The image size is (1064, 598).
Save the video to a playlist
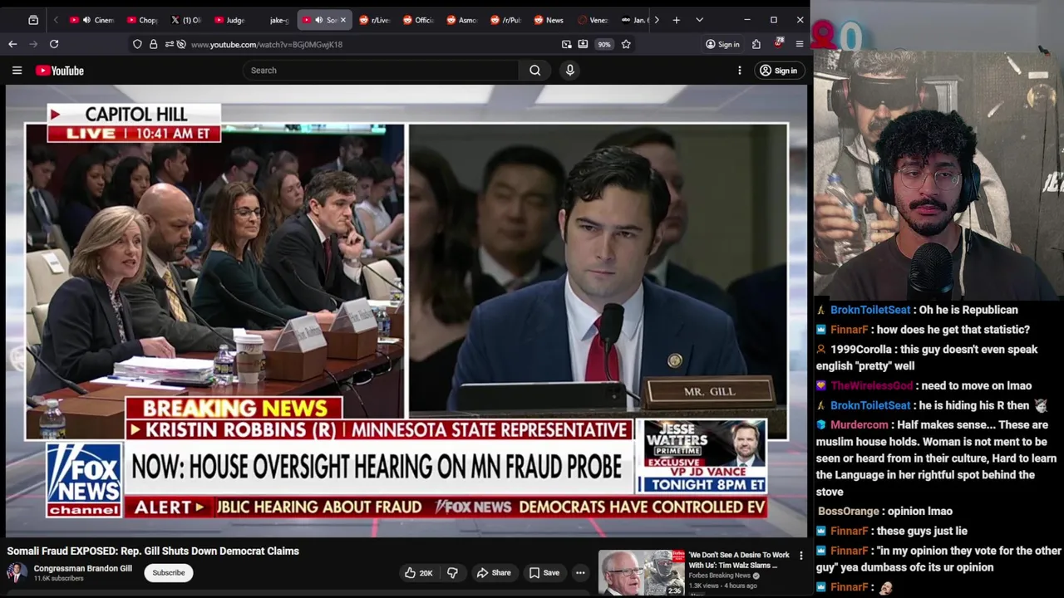544,572
